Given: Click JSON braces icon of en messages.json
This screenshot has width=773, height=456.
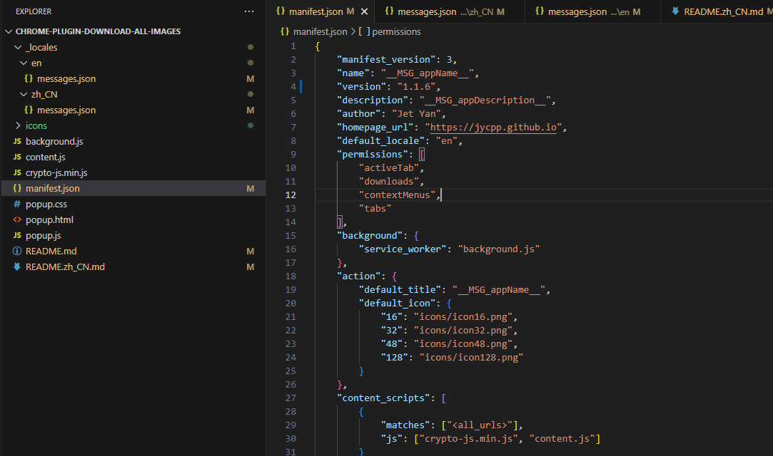Looking at the screenshot, I should click(29, 78).
